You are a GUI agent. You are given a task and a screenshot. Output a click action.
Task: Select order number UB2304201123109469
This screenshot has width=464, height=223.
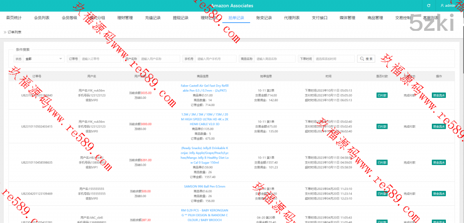pyautogui.click(x=37, y=194)
